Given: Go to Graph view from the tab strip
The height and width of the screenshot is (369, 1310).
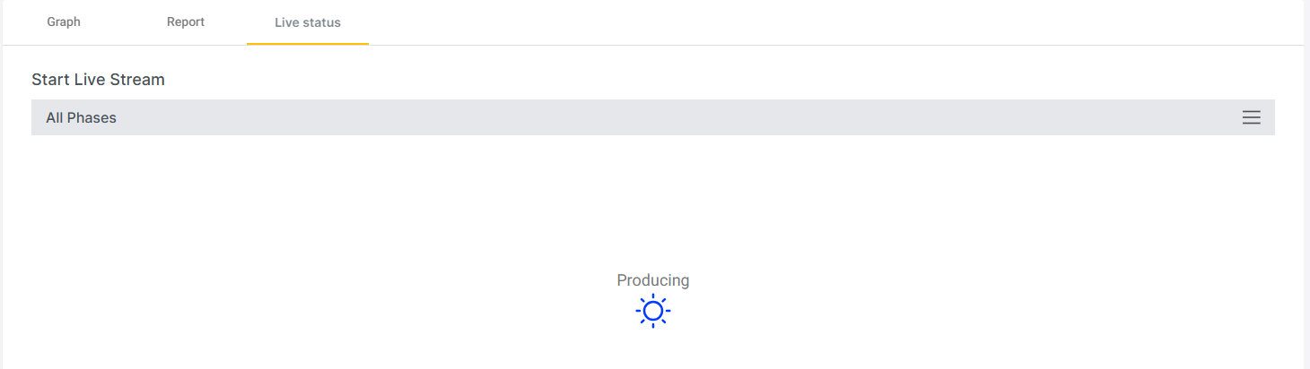Looking at the screenshot, I should coord(64,22).
